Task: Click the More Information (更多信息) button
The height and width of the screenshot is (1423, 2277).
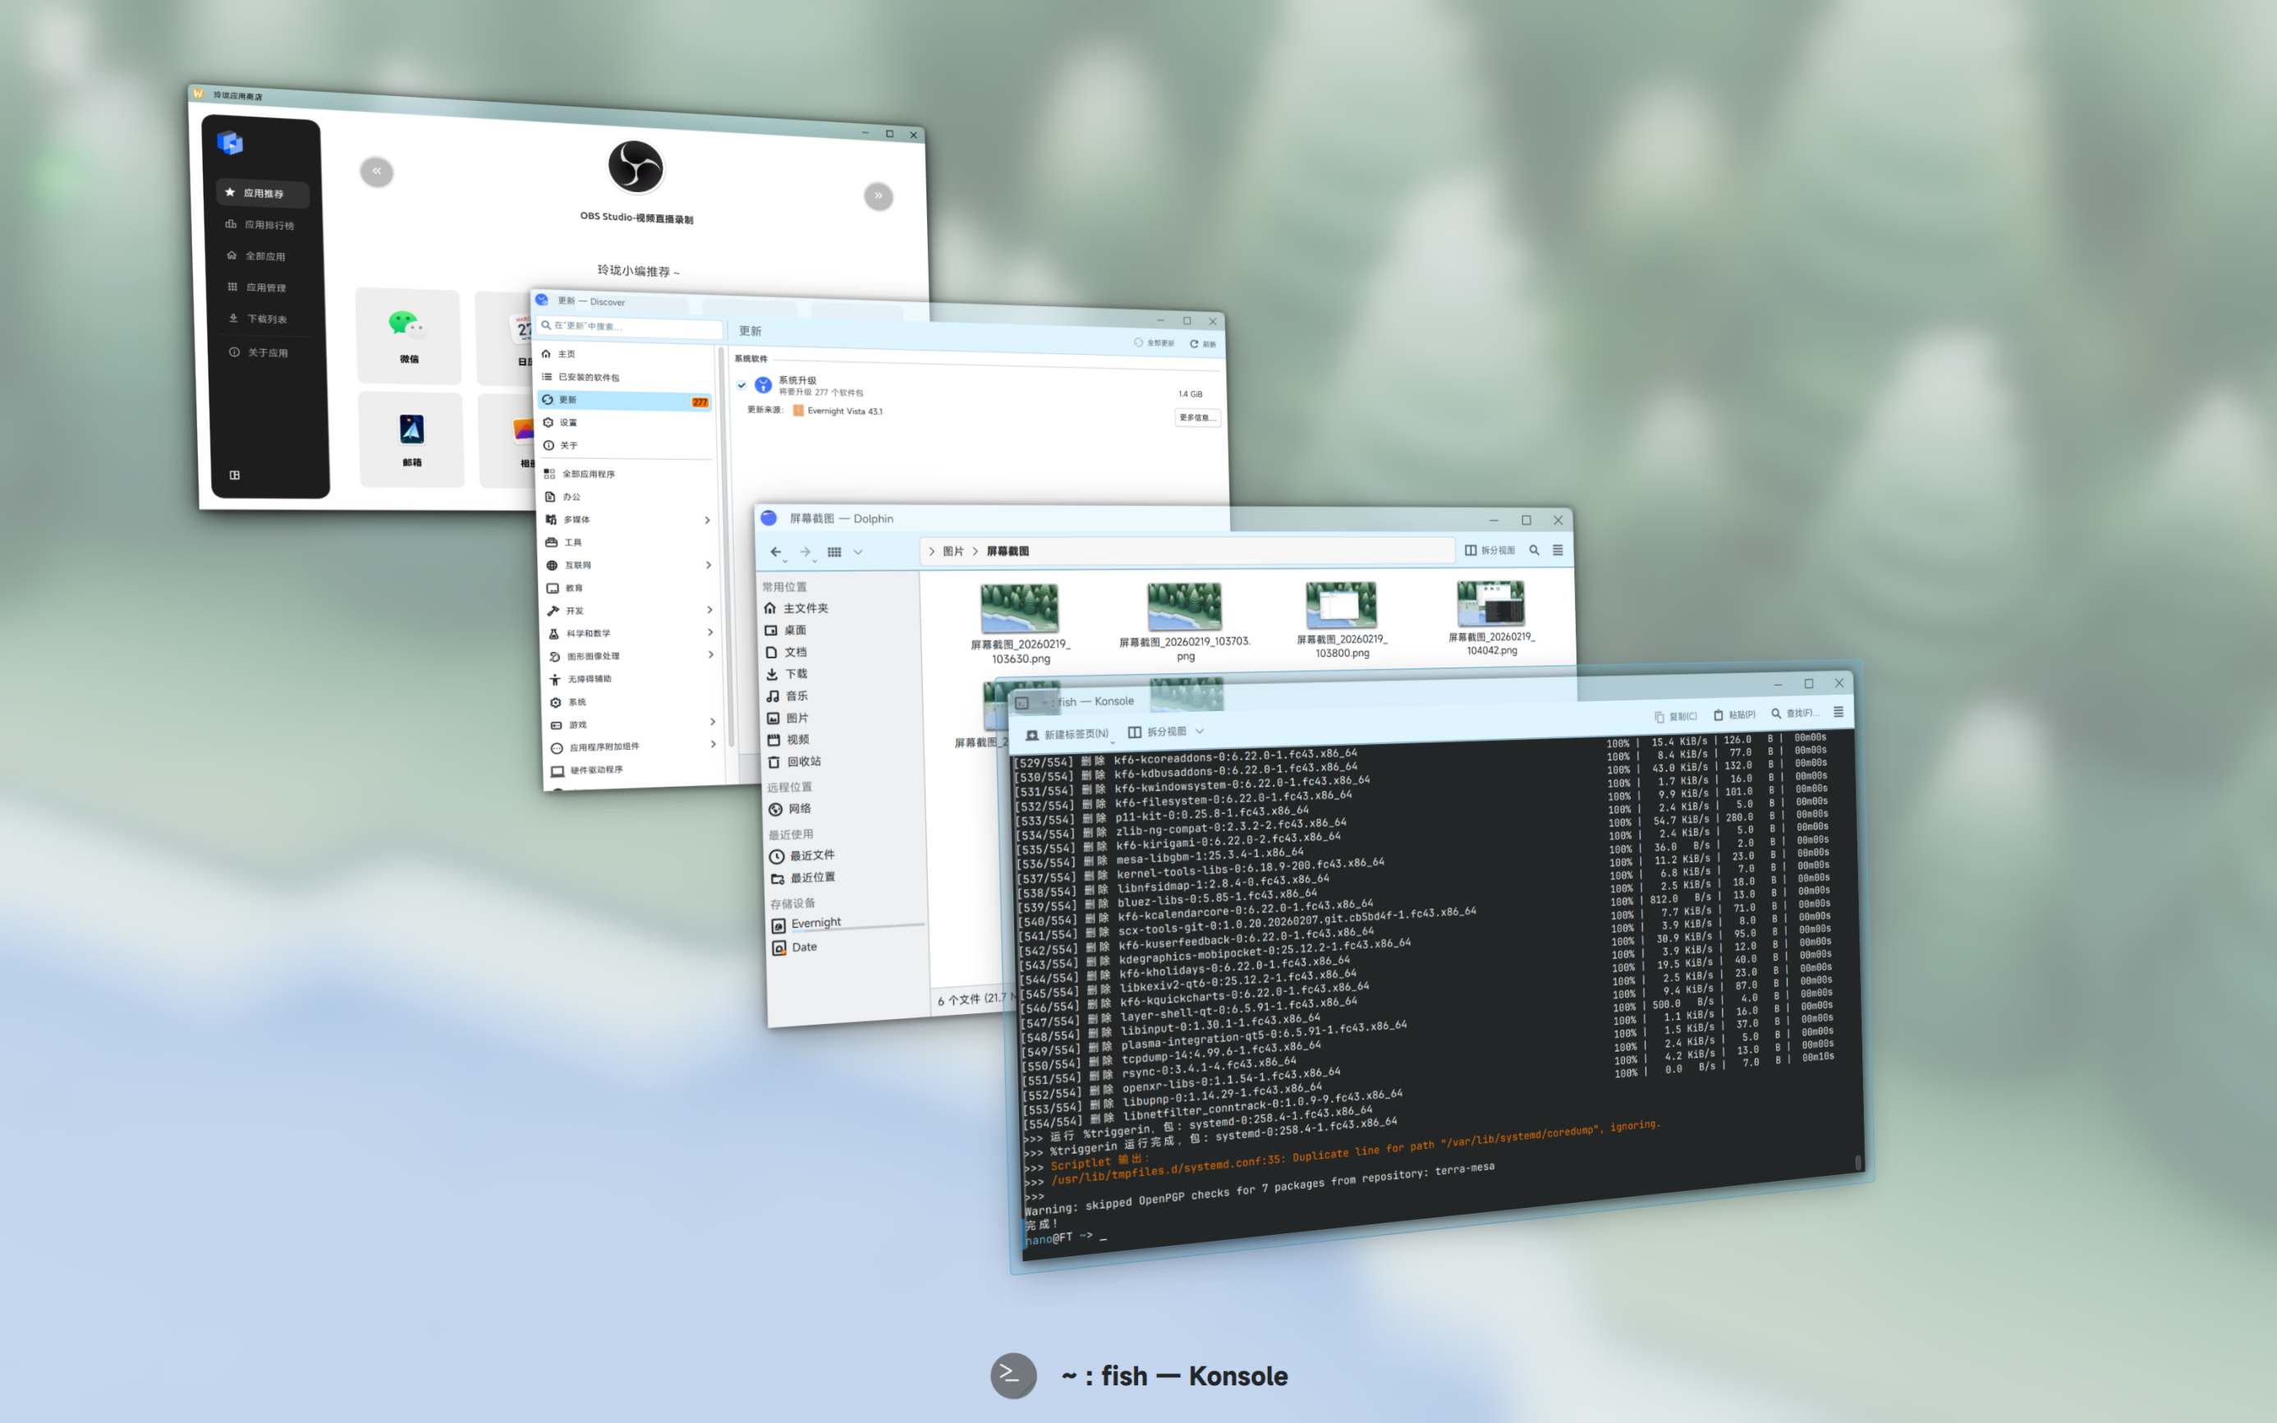Action: pyautogui.click(x=1197, y=417)
